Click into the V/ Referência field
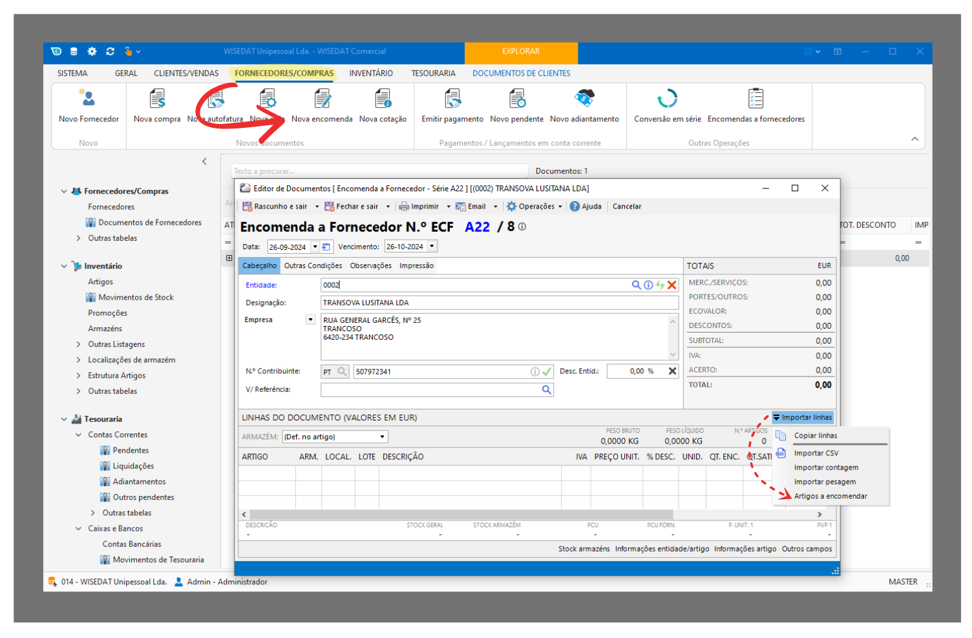Image resolution: width=972 pixels, height=638 pixels. click(430, 390)
